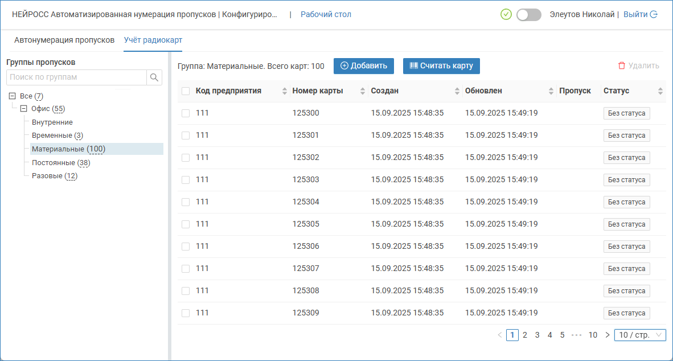The height and width of the screenshot is (361, 673).
Task: Click the Считать карту button
Action: 441,66
